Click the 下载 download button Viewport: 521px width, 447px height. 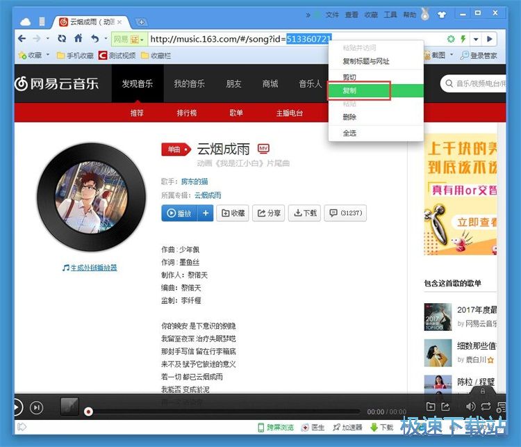click(305, 213)
